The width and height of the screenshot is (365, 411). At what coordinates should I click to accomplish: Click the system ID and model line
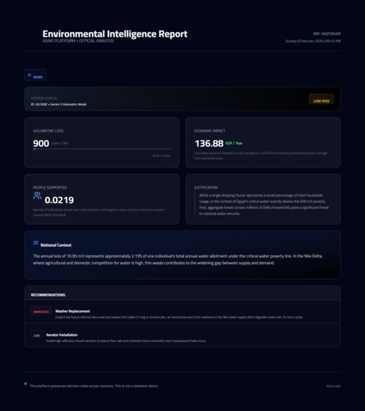tap(58, 104)
